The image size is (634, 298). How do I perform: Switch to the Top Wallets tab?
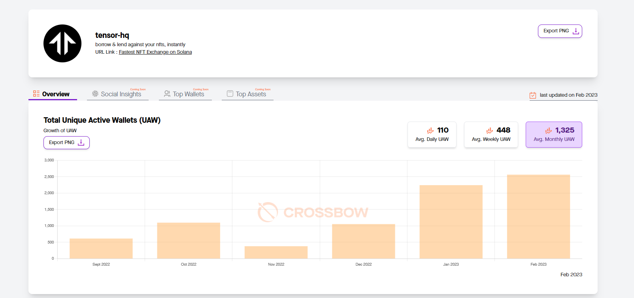[x=185, y=94]
